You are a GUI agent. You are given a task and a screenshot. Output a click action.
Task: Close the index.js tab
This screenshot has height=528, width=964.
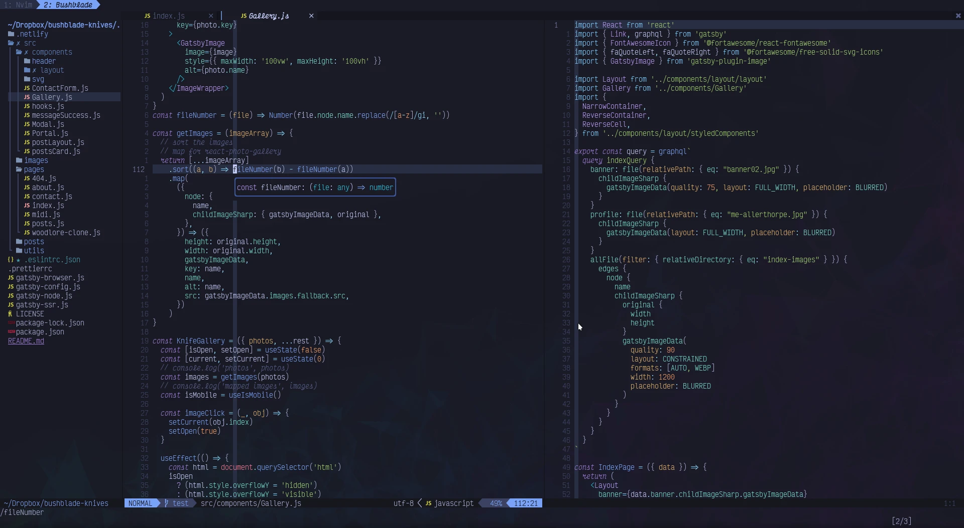click(210, 16)
